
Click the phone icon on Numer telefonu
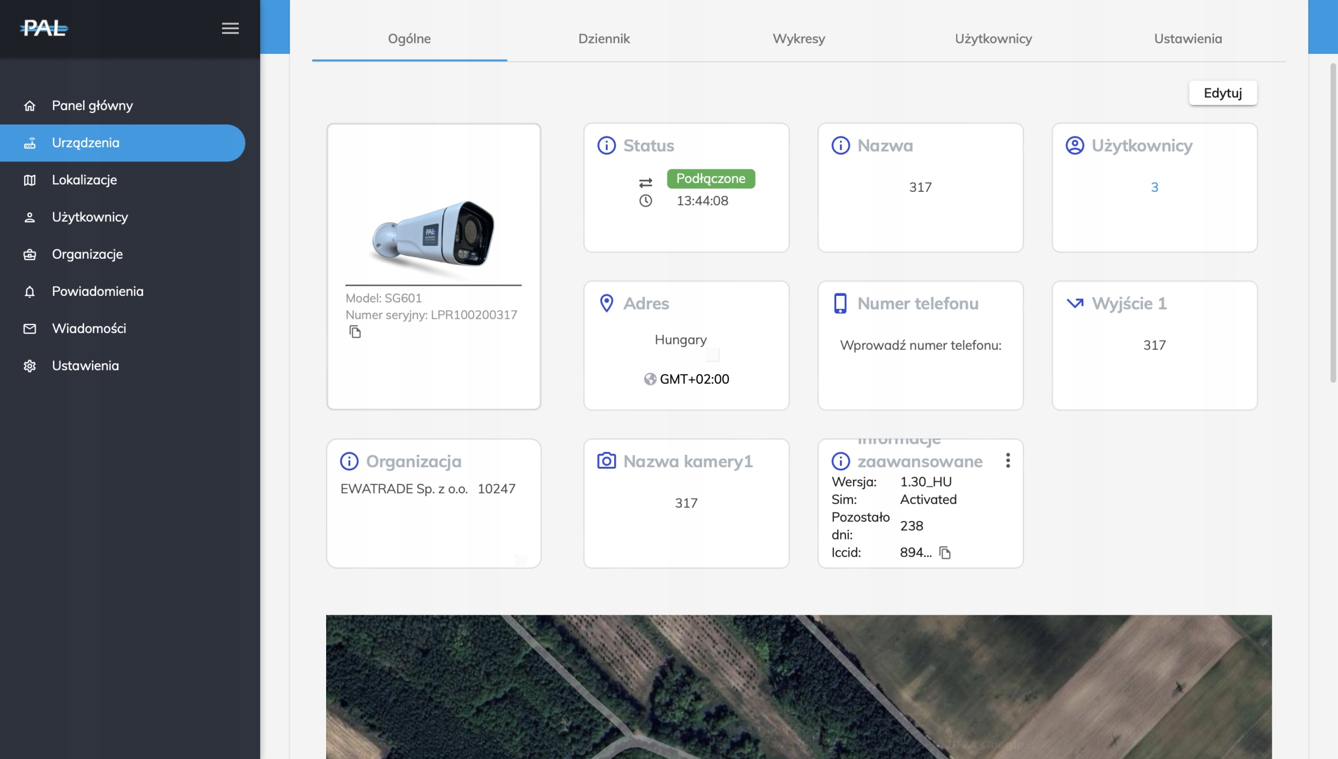[840, 303]
